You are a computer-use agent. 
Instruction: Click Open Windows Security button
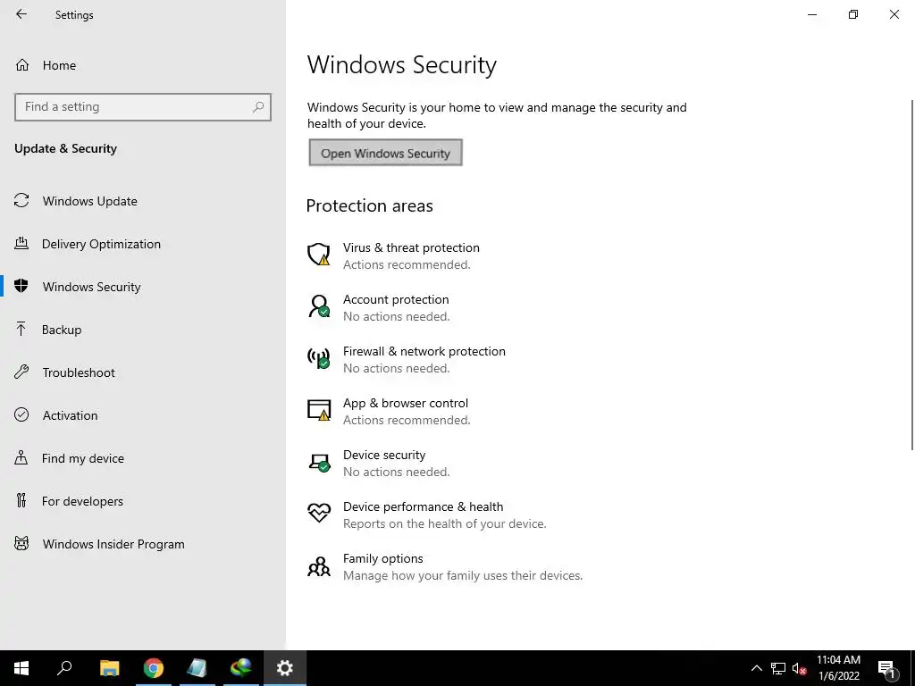[x=386, y=153]
